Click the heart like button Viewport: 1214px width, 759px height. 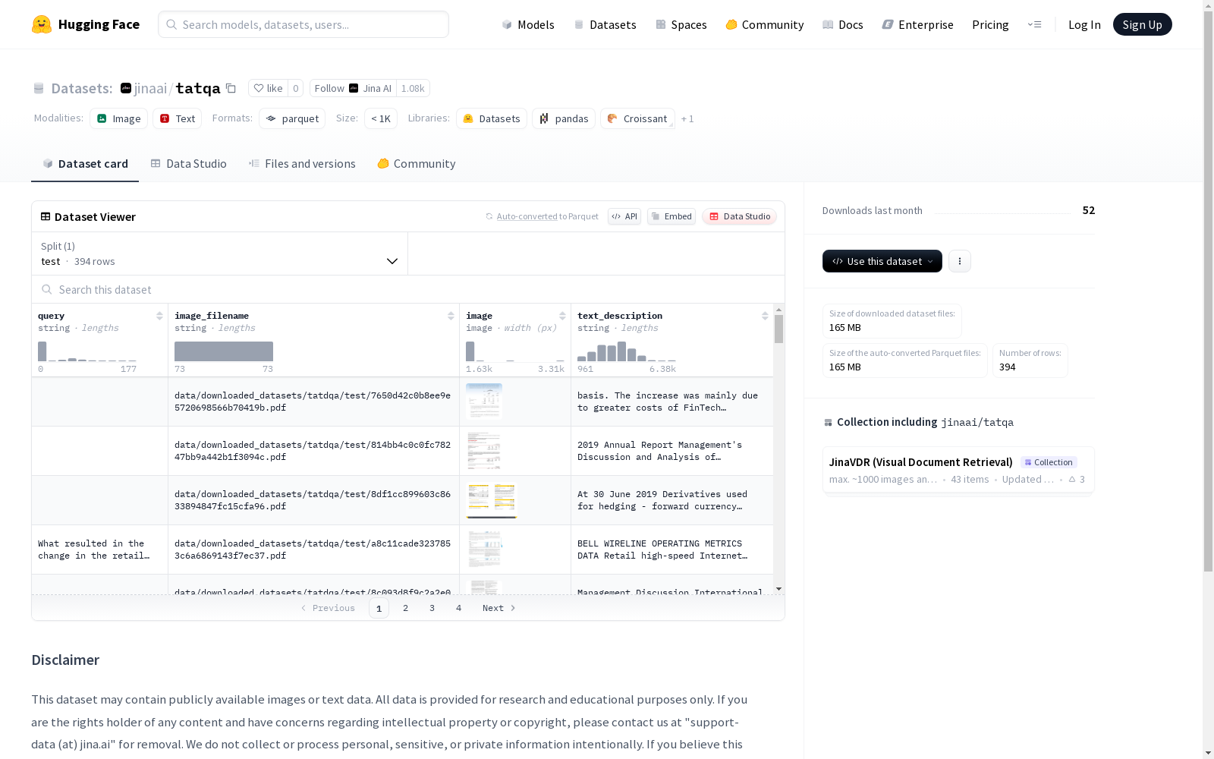(268, 88)
